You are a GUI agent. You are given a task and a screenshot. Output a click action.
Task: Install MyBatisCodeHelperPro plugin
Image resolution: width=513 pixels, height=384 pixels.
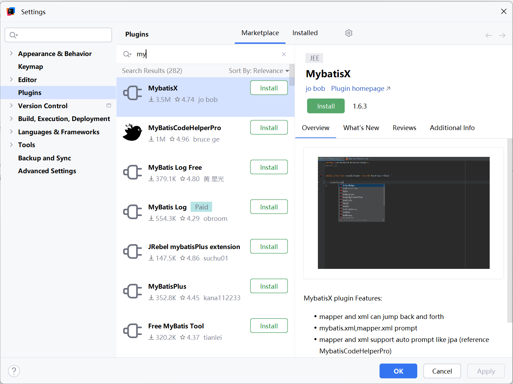coord(269,128)
